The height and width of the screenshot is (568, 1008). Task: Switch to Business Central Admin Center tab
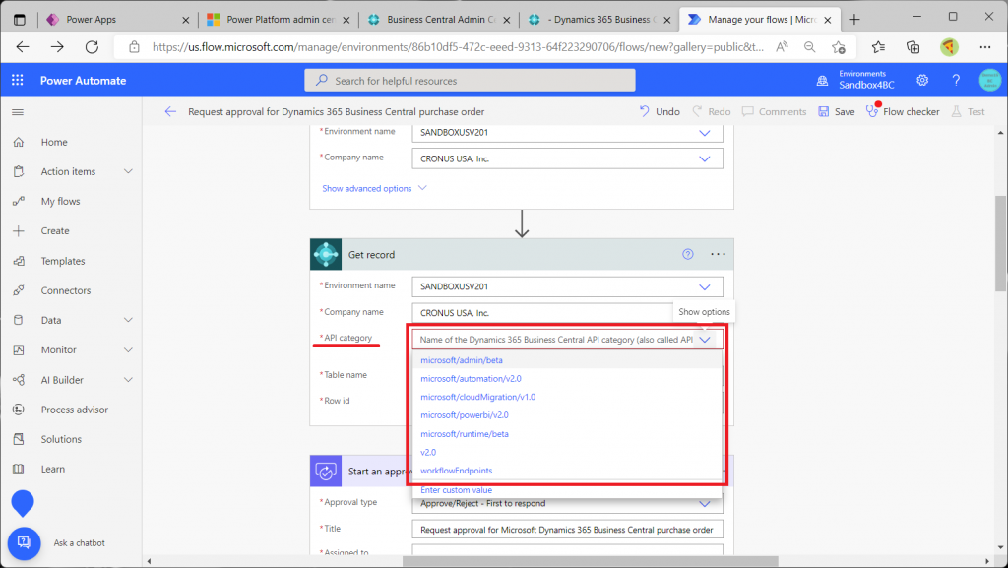pos(437,20)
